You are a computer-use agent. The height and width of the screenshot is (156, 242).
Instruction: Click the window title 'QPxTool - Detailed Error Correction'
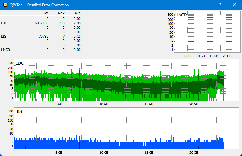coord(39,5)
